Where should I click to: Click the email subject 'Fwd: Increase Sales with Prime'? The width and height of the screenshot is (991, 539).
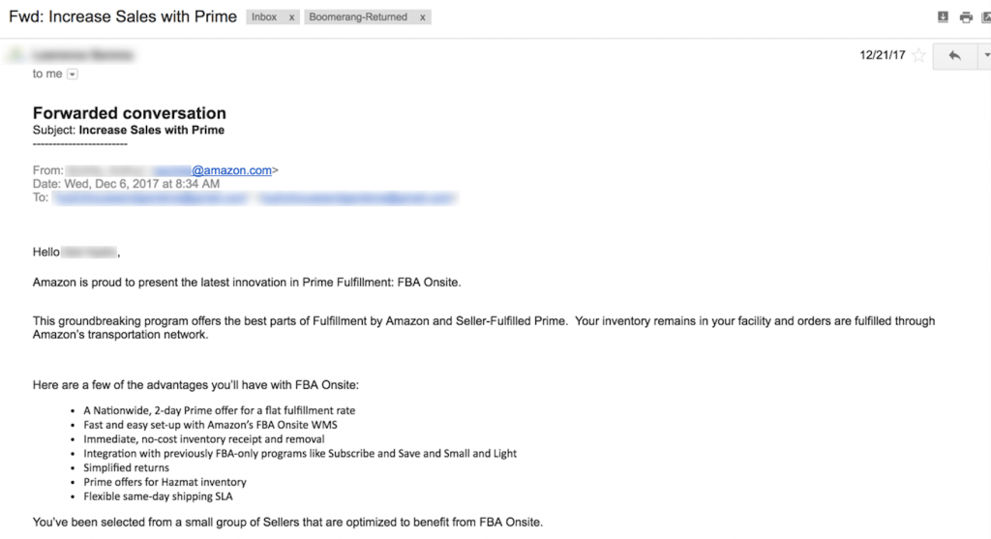point(123,16)
